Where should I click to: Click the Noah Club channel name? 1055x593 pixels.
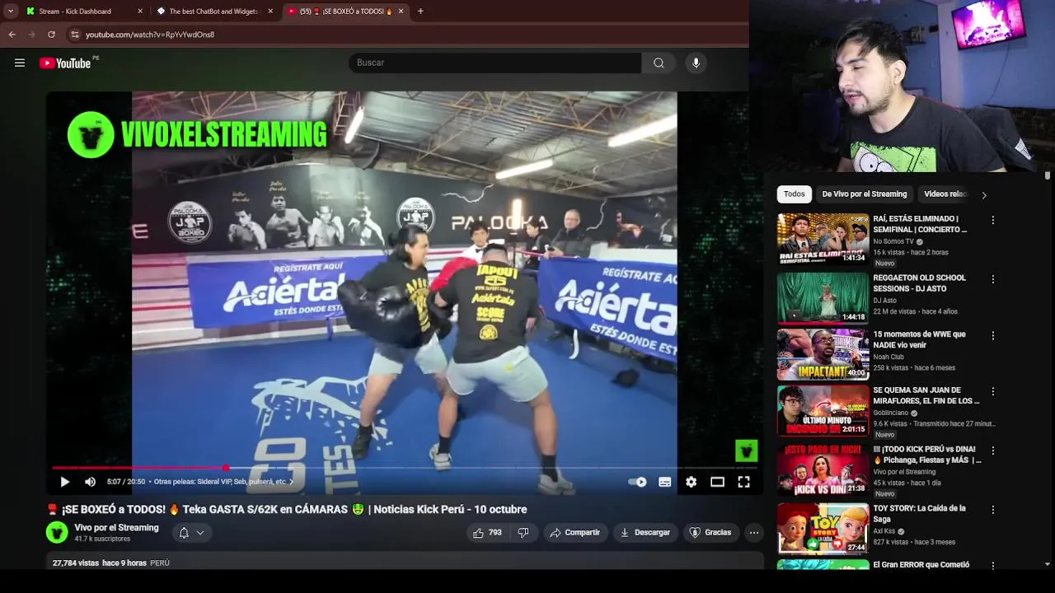[x=889, y=357]
